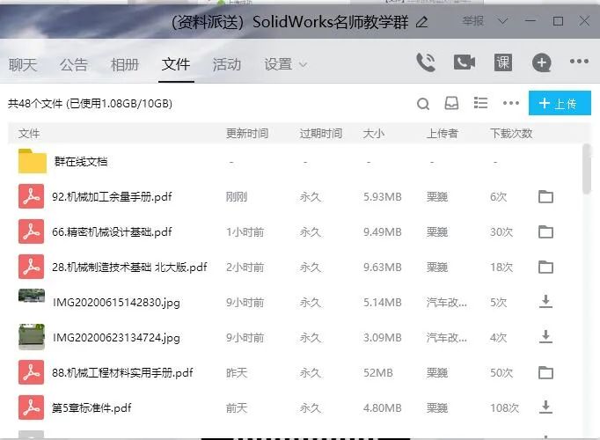
Task: Download IMG20200623134724.jpg
Action: (x=546, y=337)
